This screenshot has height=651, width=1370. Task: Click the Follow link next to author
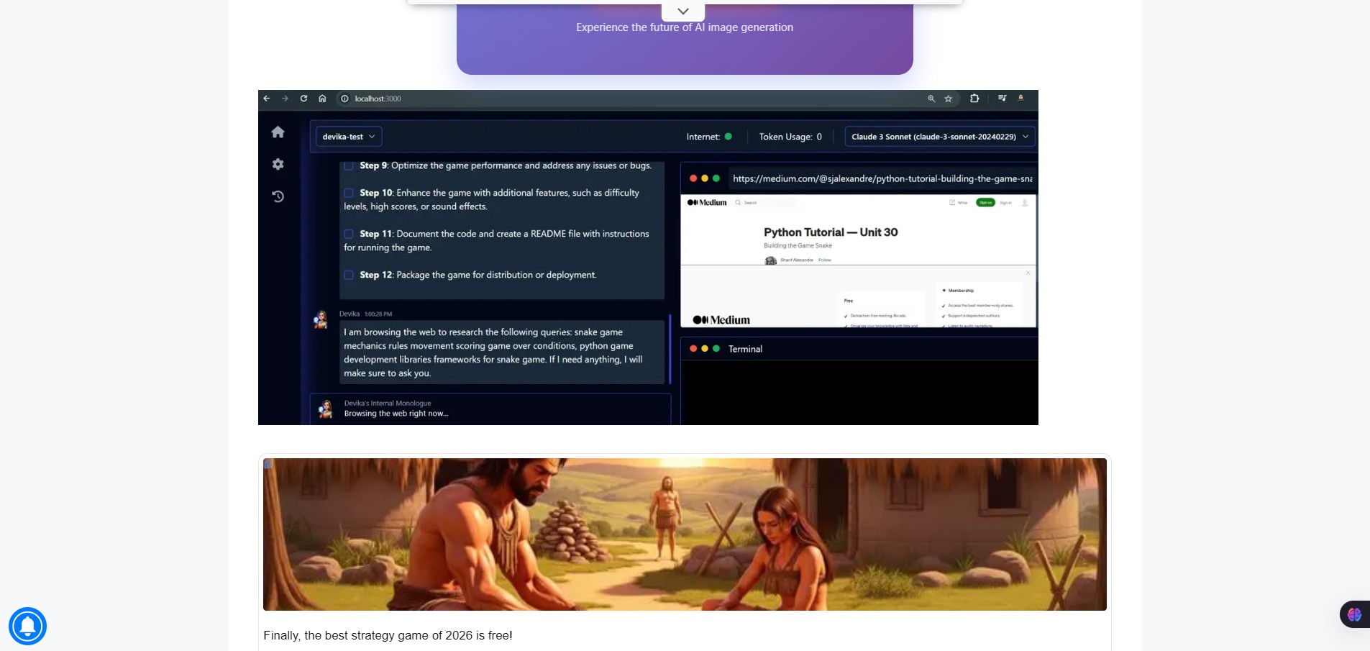[x=825, y=260]
